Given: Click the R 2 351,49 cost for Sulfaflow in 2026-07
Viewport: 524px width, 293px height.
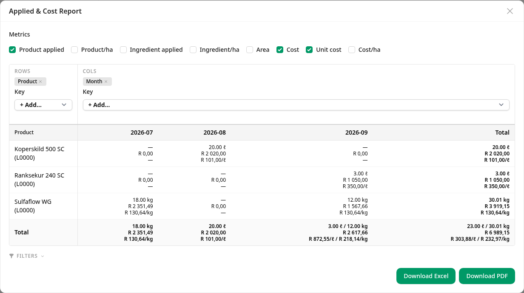Looking at the screenshot, I should (140, 206).
